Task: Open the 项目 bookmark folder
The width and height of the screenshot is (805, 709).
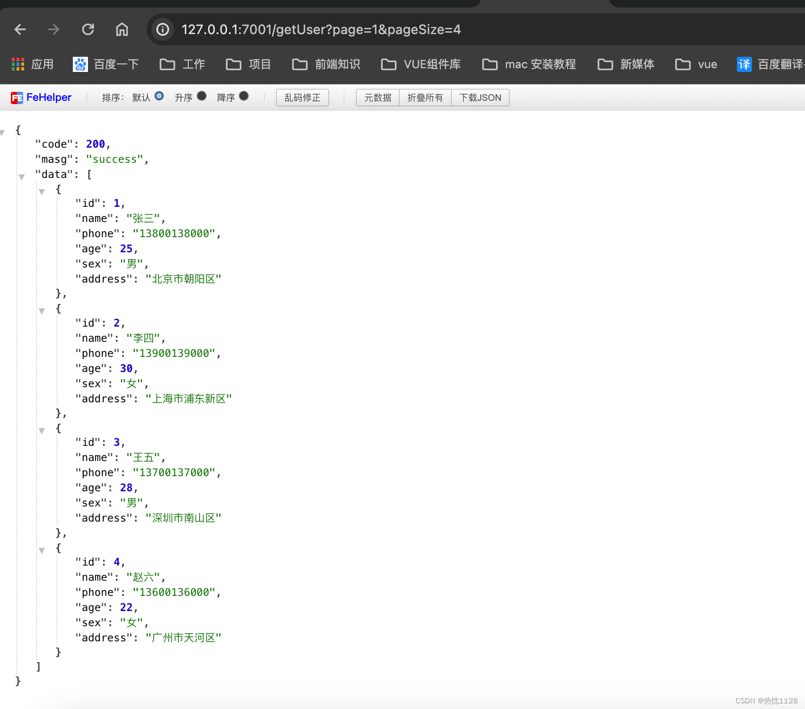Action: pos(248,64)
